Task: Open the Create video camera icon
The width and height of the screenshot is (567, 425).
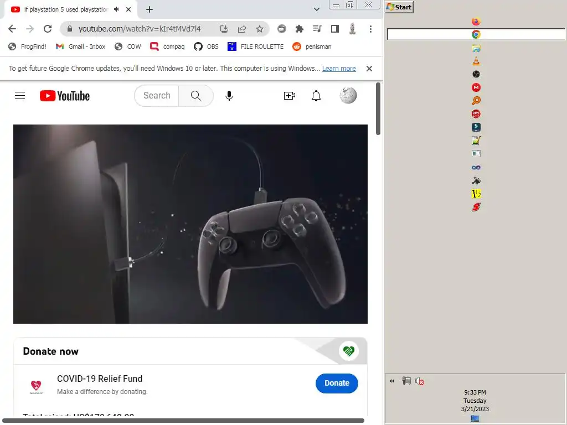Action: tap(289, 96)
